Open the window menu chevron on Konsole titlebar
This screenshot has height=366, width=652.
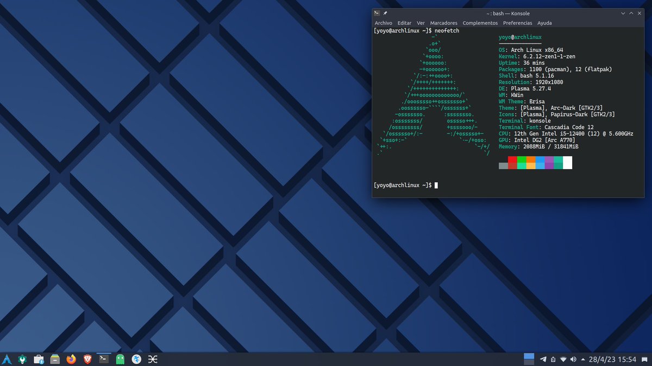tap(623, 13)
